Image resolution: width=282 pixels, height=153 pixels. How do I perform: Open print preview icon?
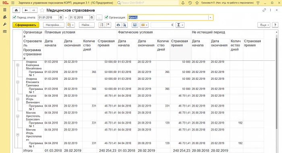[124, 25]
